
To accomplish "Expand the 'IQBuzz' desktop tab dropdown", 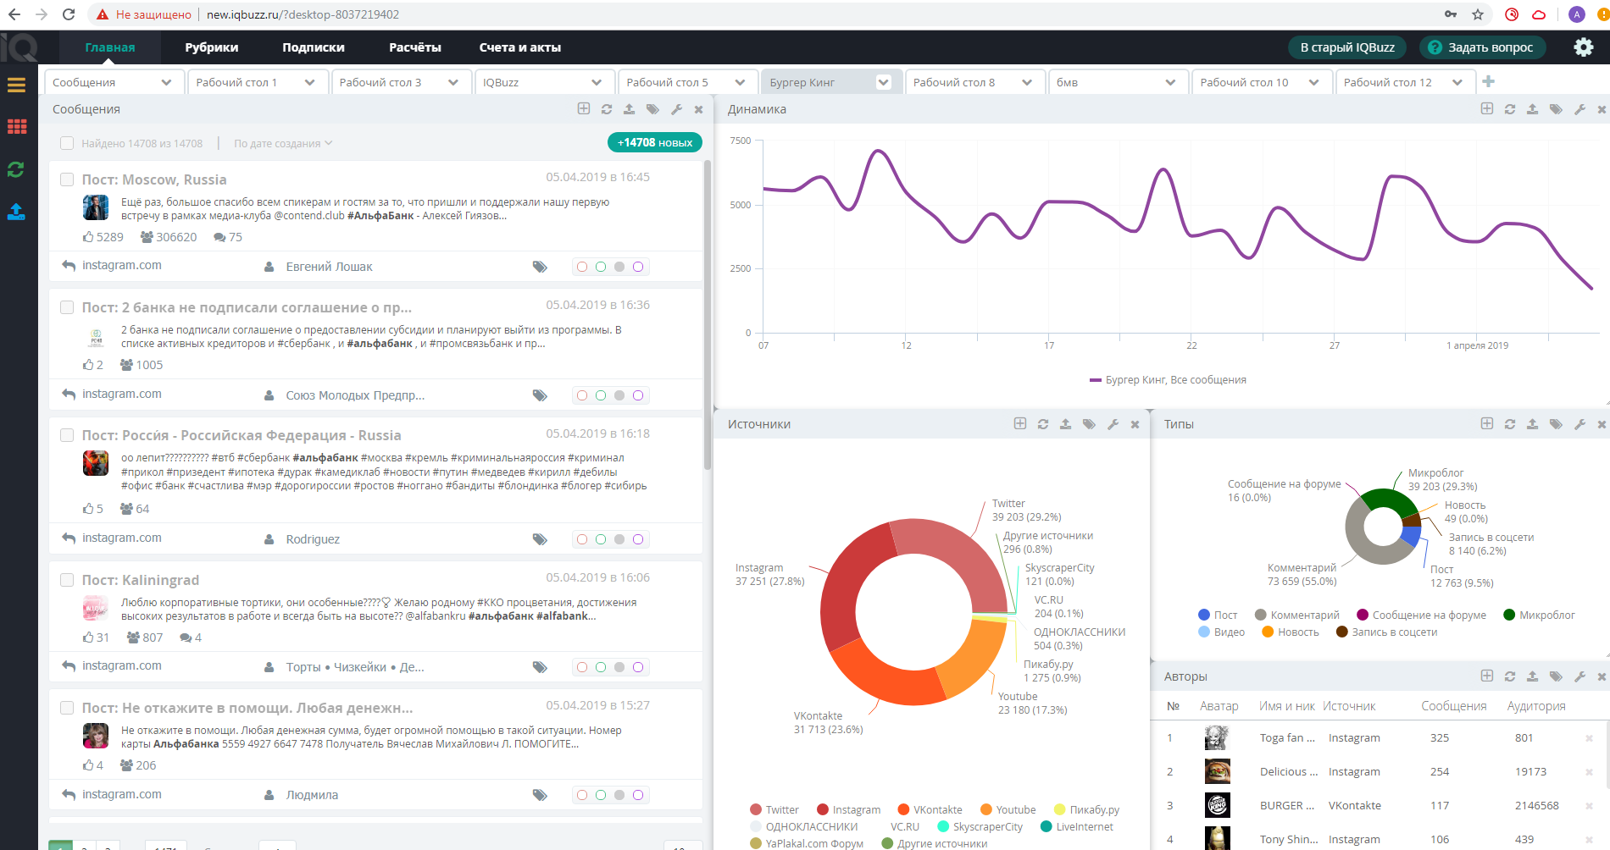I will tap(597, 82).
